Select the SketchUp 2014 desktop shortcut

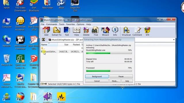[x=34, y=62]
